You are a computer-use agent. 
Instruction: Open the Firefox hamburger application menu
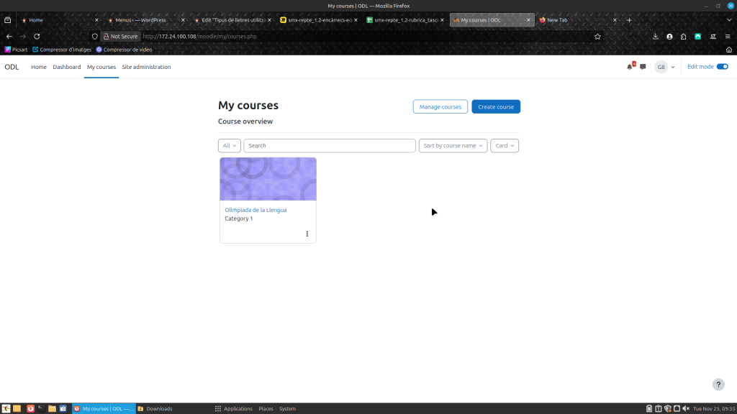[x=728, y=36]
